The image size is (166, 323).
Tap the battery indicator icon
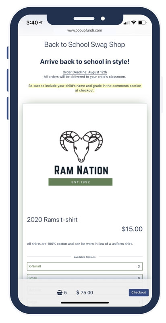coord(142,23)
